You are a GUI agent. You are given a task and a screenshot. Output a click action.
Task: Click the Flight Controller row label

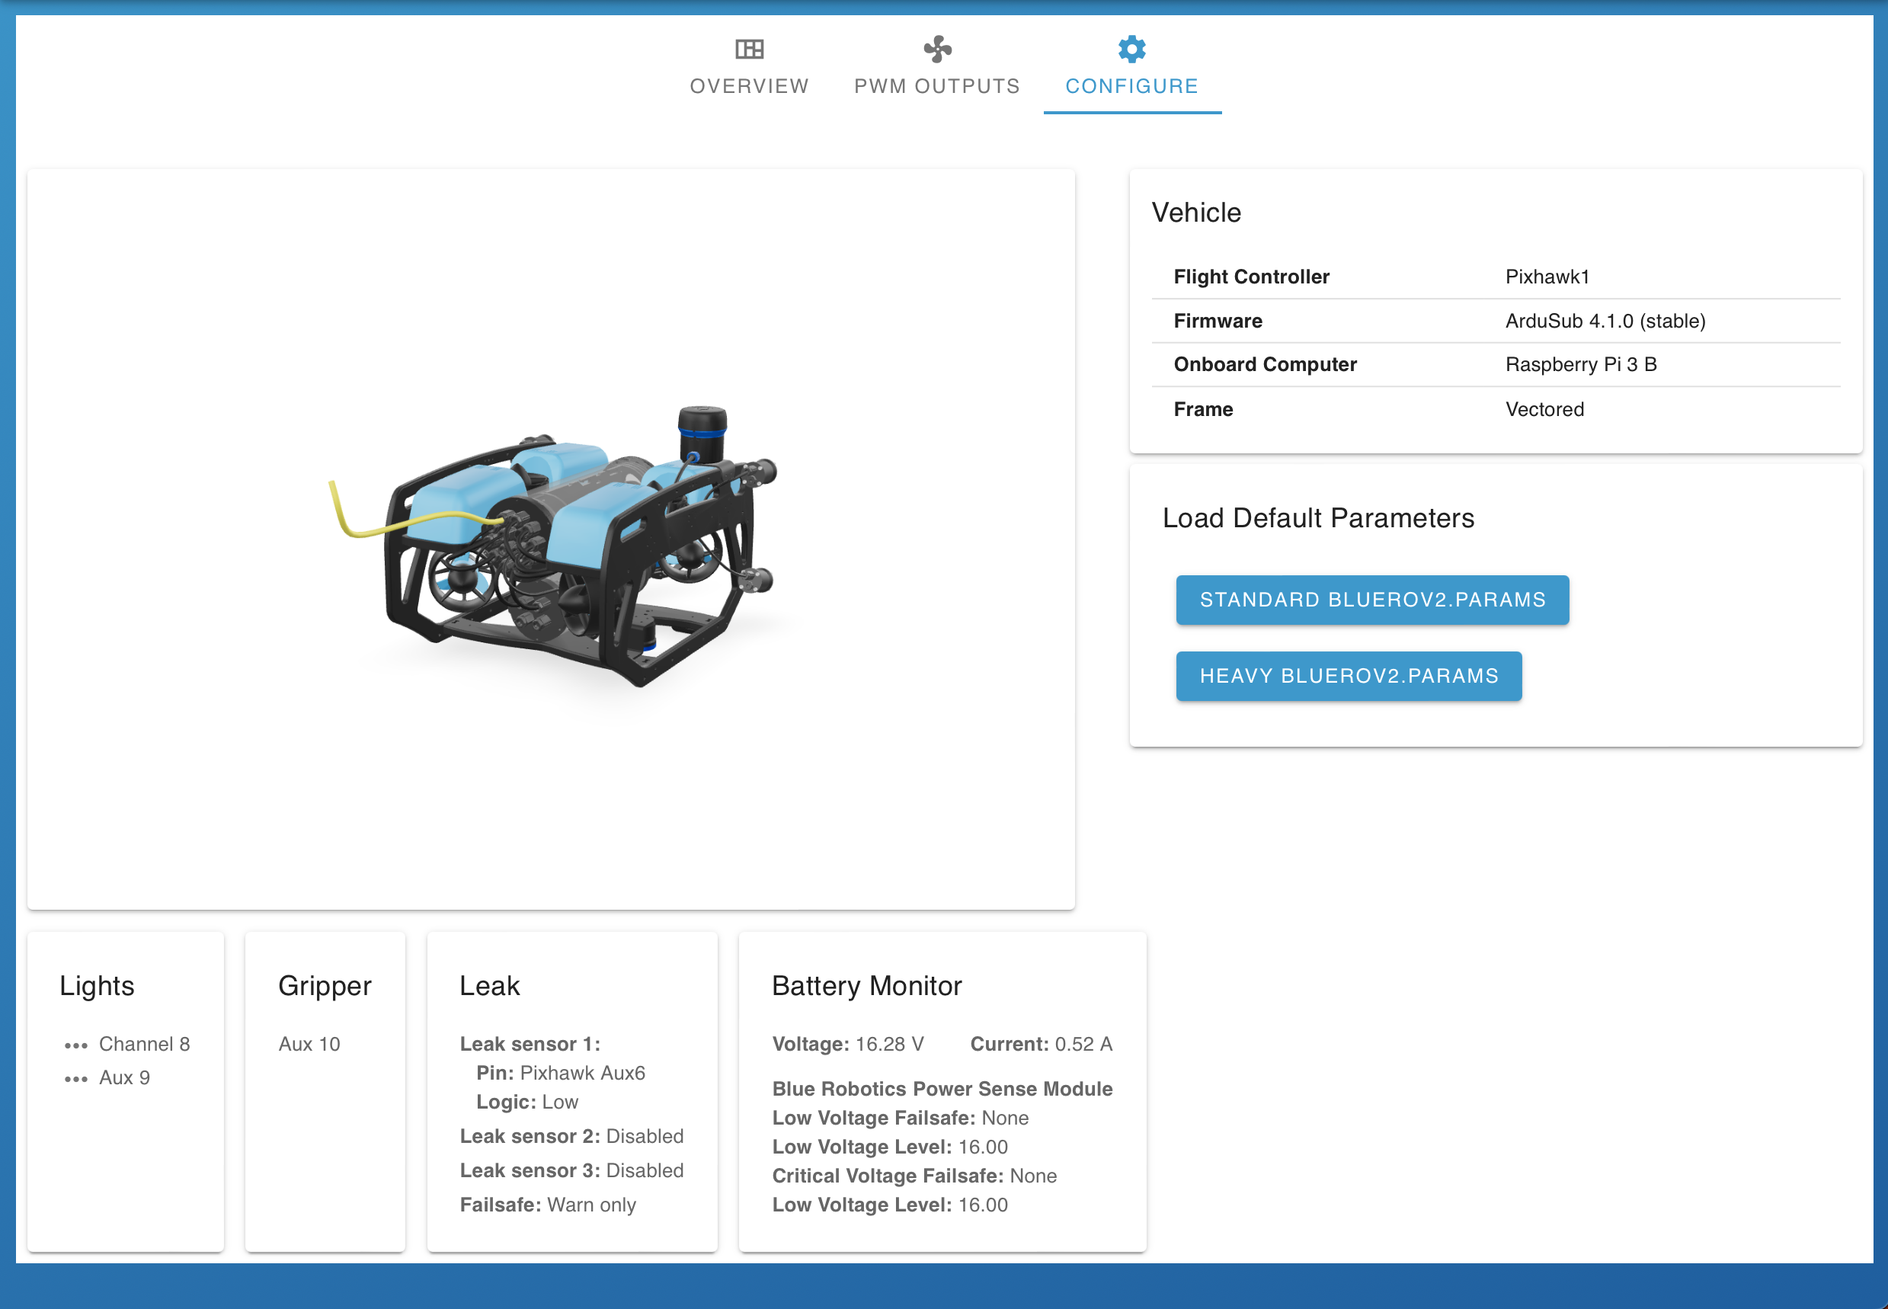coord(1251,277)
